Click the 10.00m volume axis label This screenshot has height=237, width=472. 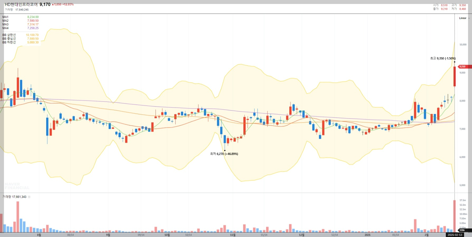click(x=463, y=214)
